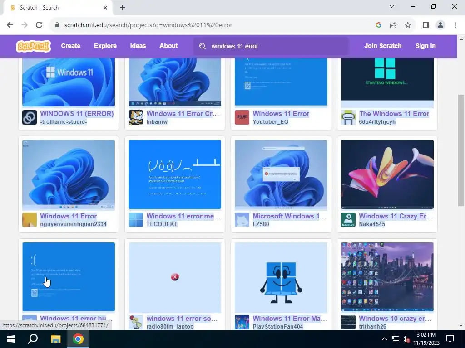Click the colorful abstract wallpaper thumbnail
This screenshot has width=465, height=348.
[x=387, y=174]
